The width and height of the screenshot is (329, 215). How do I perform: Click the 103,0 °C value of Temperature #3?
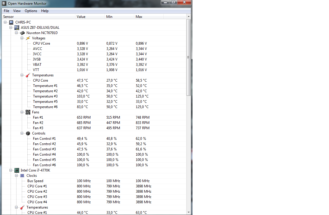pos(83,96)
